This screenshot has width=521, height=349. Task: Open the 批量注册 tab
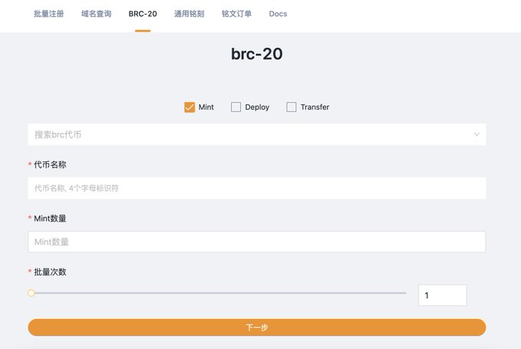49,14
